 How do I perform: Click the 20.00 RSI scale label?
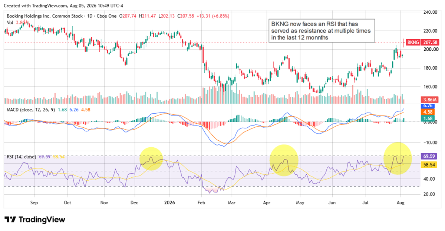click(x=429, y=194)
